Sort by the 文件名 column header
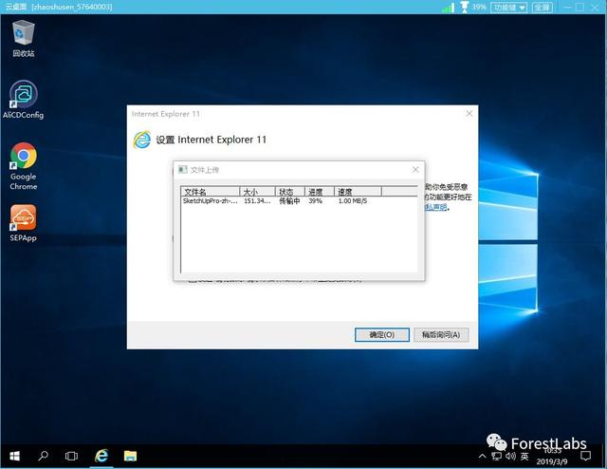Viewport: 607px width, 469px height. 211,192
